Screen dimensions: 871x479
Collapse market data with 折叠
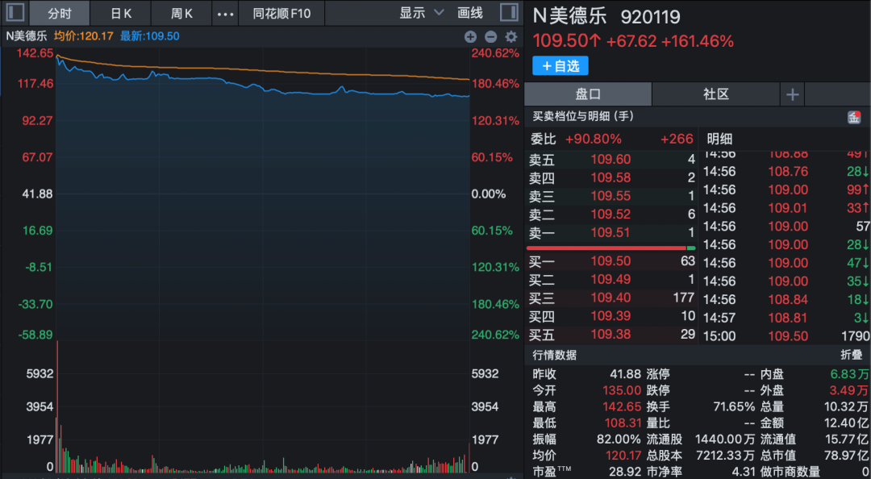click(851, 356)
